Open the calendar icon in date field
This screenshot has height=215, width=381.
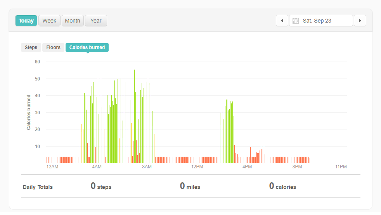tap(296, 21)
